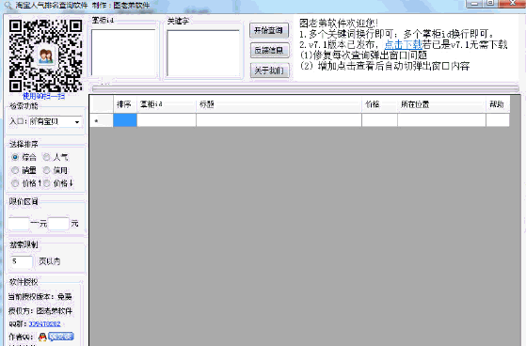Screen dimensions: 526x346
Task: Click the 所在位置 column header
Action: point(441,104)
